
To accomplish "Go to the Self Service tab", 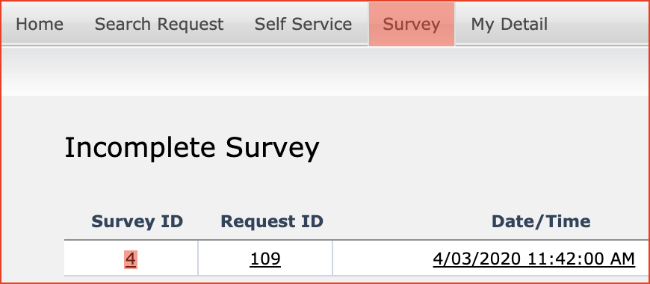I will pos(303,24).
